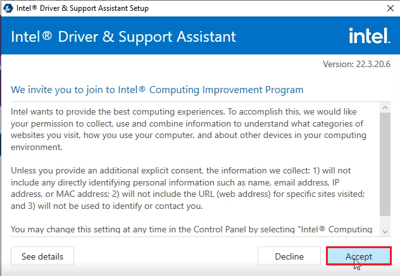Image resolution: width=400 pixels, height=276 pixels.
Task: Click the vertical scrollbar thumb
Action: pyautogui.click(x=385, y=165)
